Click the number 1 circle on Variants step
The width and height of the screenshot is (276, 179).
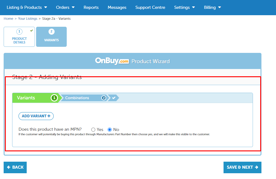54,98
